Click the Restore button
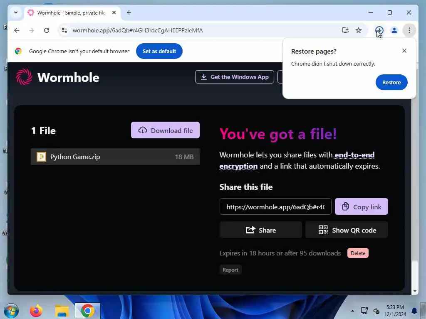The width and height of the screenshot is (426, 319). [x=391, y=82]
